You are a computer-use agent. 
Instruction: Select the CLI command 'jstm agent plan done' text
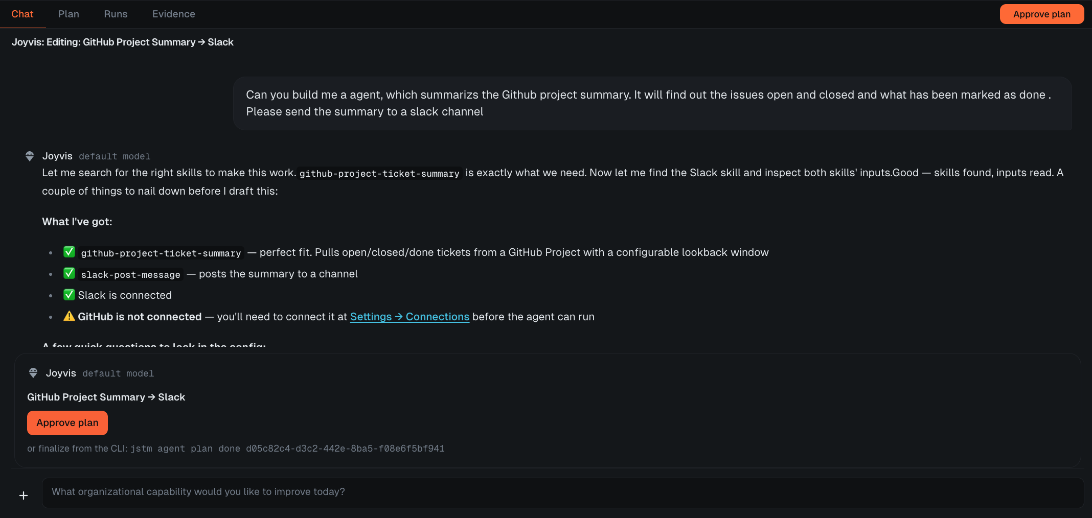pos(287,449)
